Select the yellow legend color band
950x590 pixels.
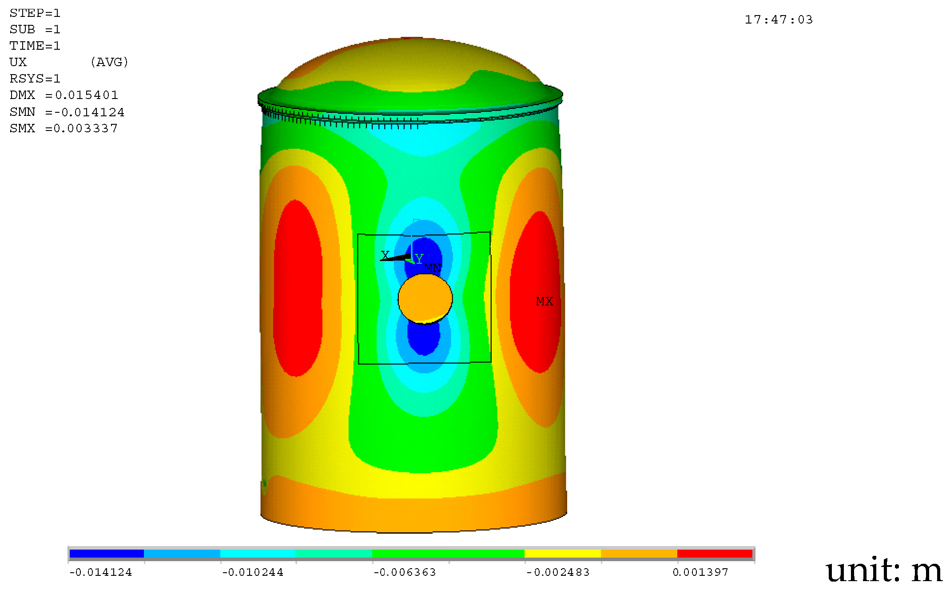(x=562, y=554)
